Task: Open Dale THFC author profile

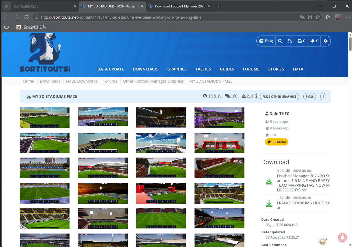Action: click(279, 114)
